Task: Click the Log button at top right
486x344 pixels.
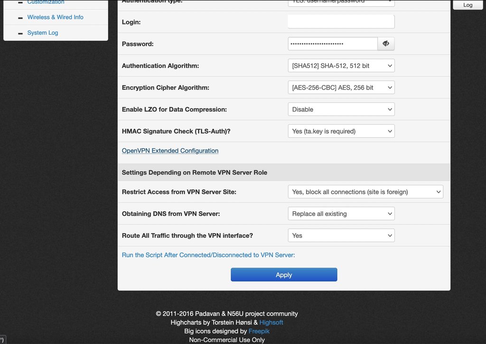Action: [x=468, y=5]
